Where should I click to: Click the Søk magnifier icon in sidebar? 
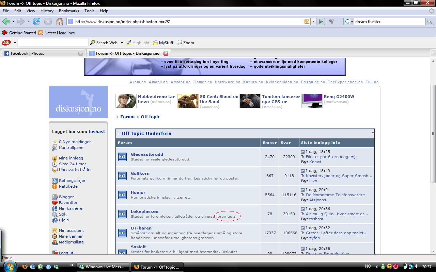click(54, 214)
